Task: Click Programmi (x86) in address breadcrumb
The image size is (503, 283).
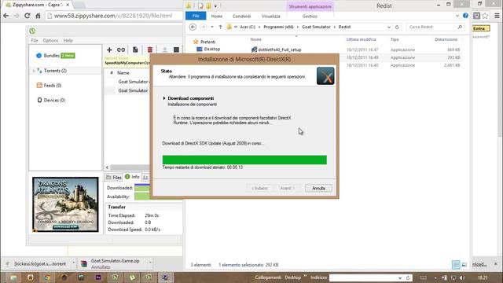Action: tap(278, 27)
